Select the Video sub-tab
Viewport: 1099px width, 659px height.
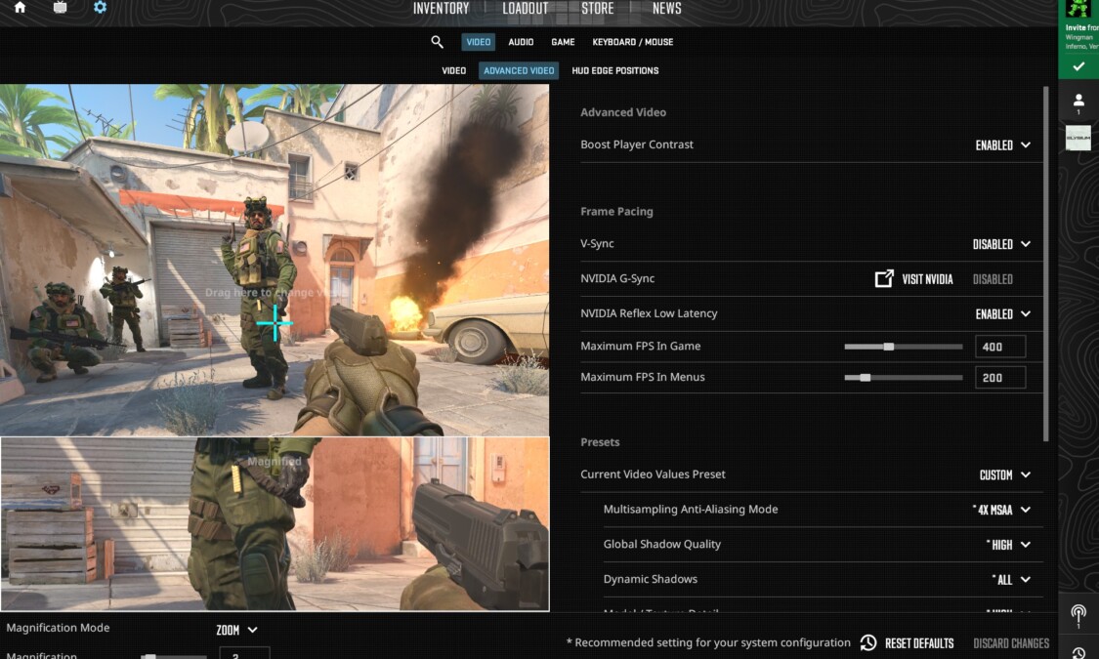453,70
